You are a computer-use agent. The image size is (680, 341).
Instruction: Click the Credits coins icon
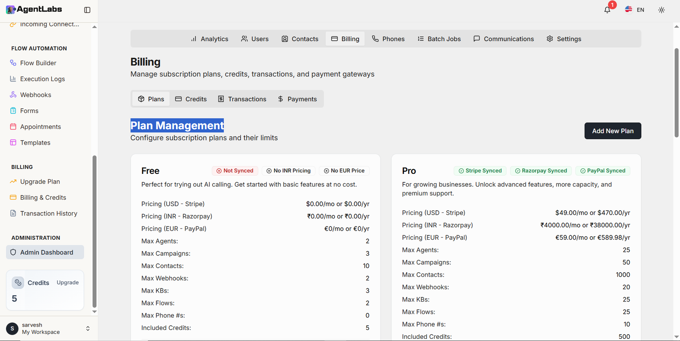[x=18, y=282]
